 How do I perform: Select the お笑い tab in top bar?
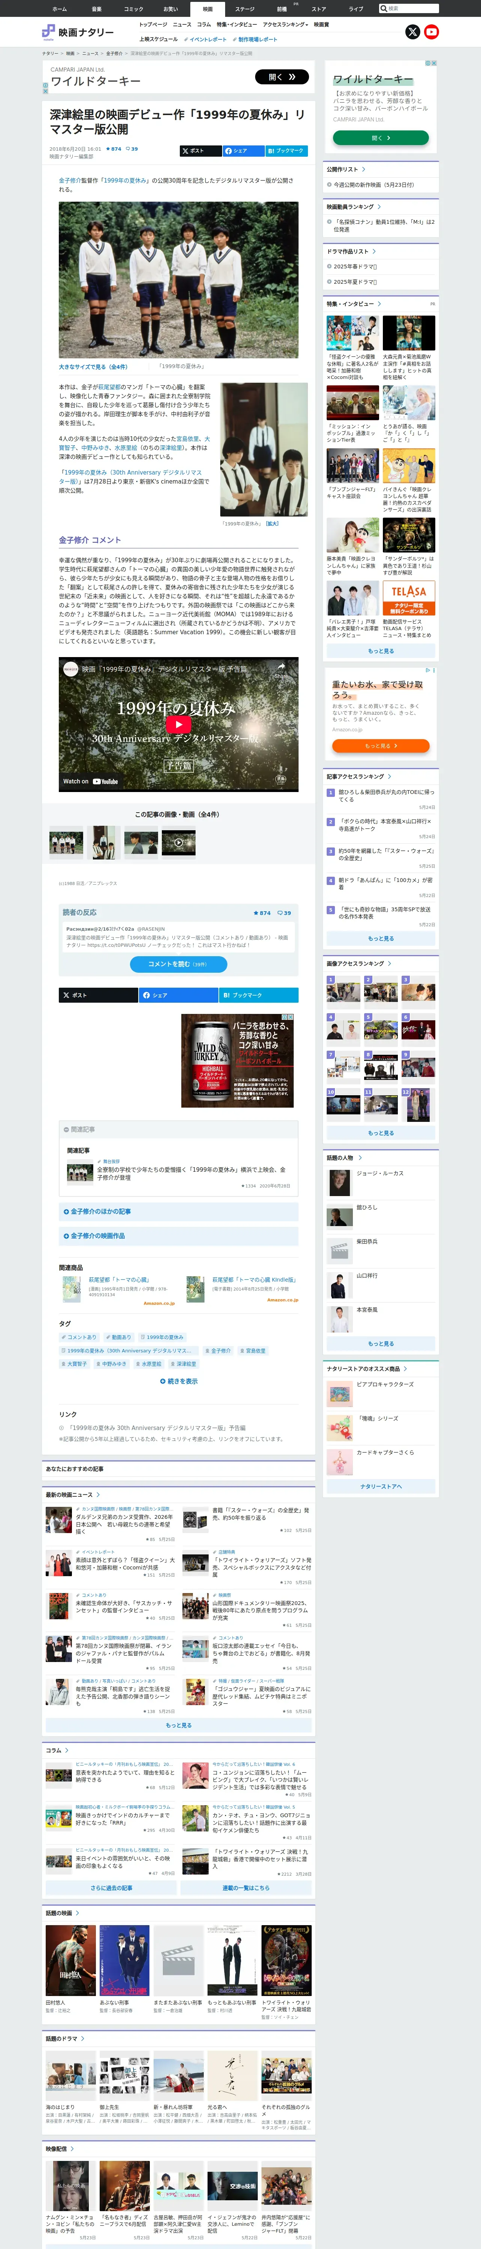point(170,9)
